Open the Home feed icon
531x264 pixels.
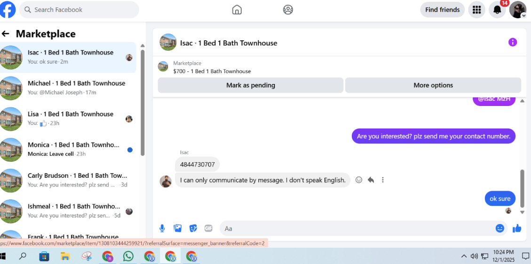(237, 10)
